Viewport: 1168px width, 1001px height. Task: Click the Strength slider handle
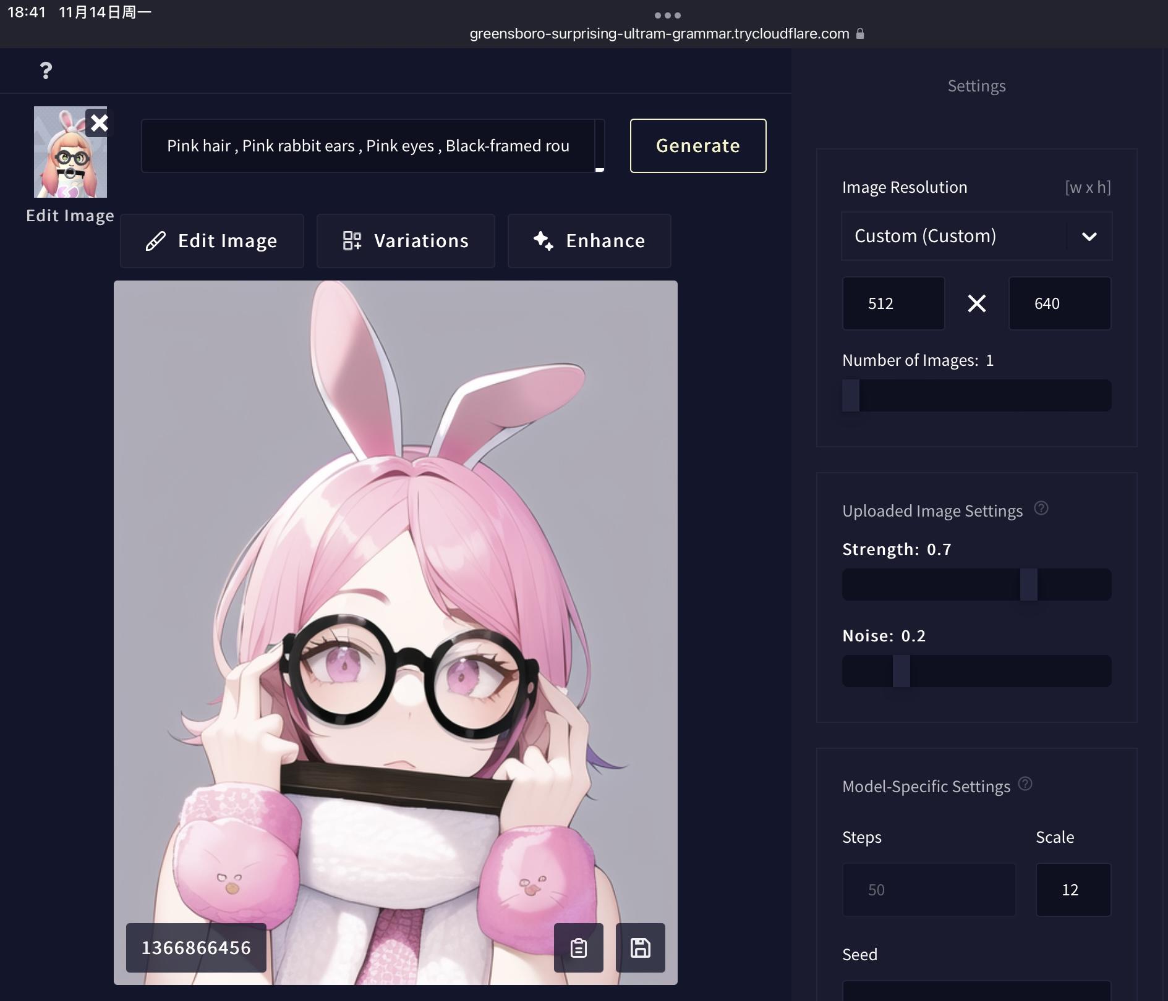(1028, 585)
